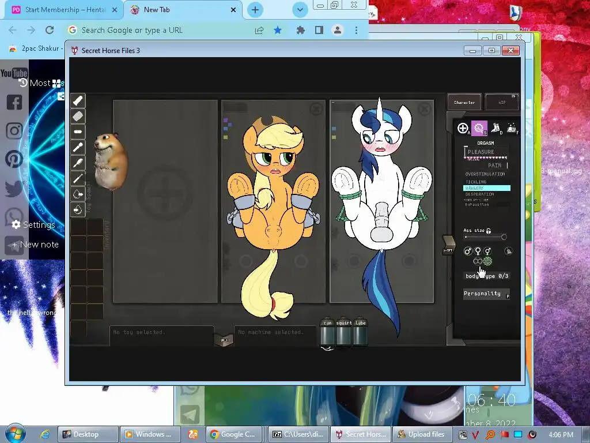The width and height of the screenshot is (590, 443).
Task: Click the Instagram sidebar icon
Action: pos(14,131)
